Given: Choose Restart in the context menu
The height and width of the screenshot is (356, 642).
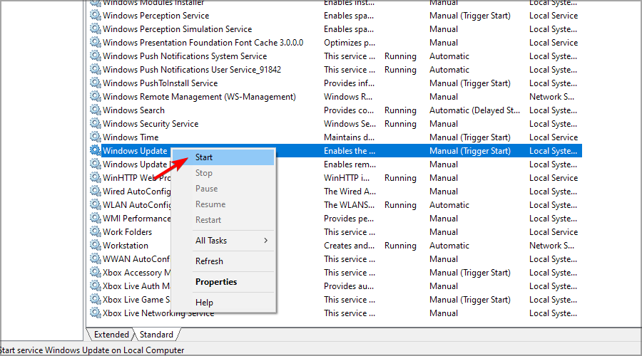Looking at the screenshot, I should (223, 219).
